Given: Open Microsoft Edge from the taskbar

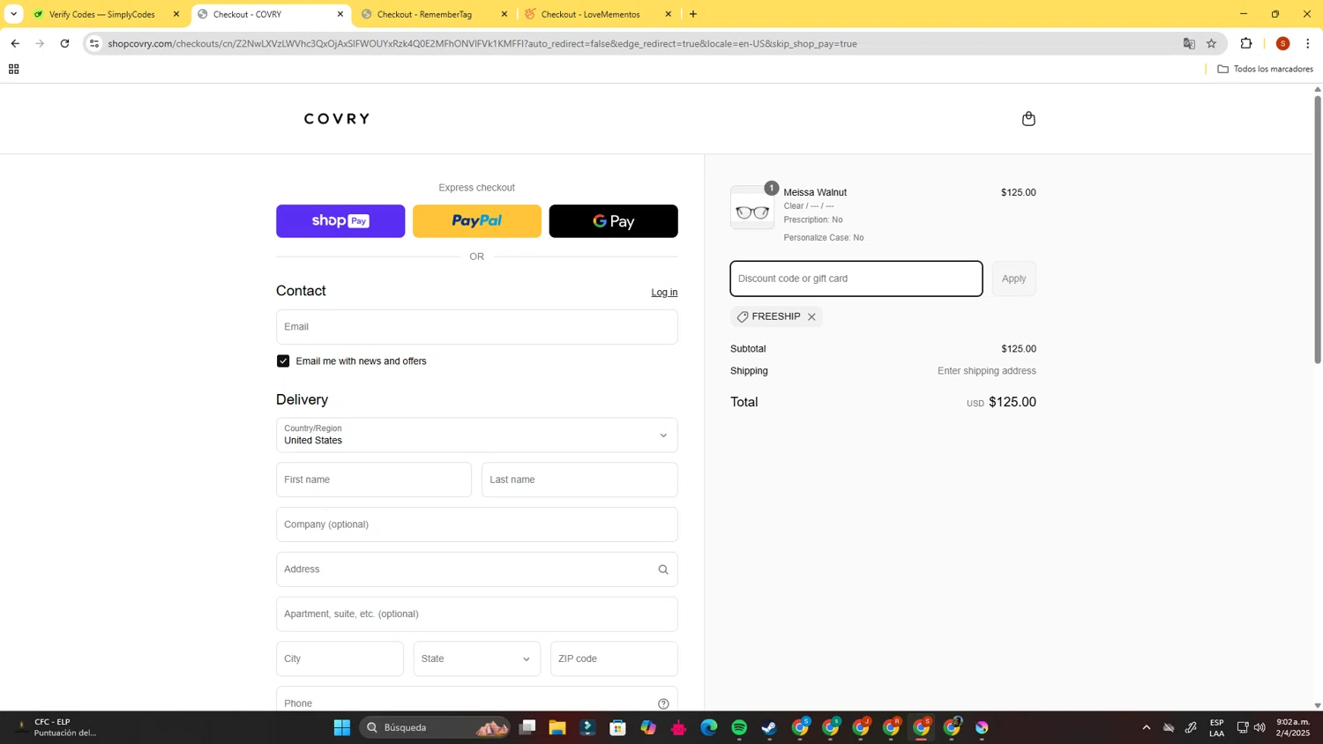Looking at the screenshot, I should coord(709,727).
